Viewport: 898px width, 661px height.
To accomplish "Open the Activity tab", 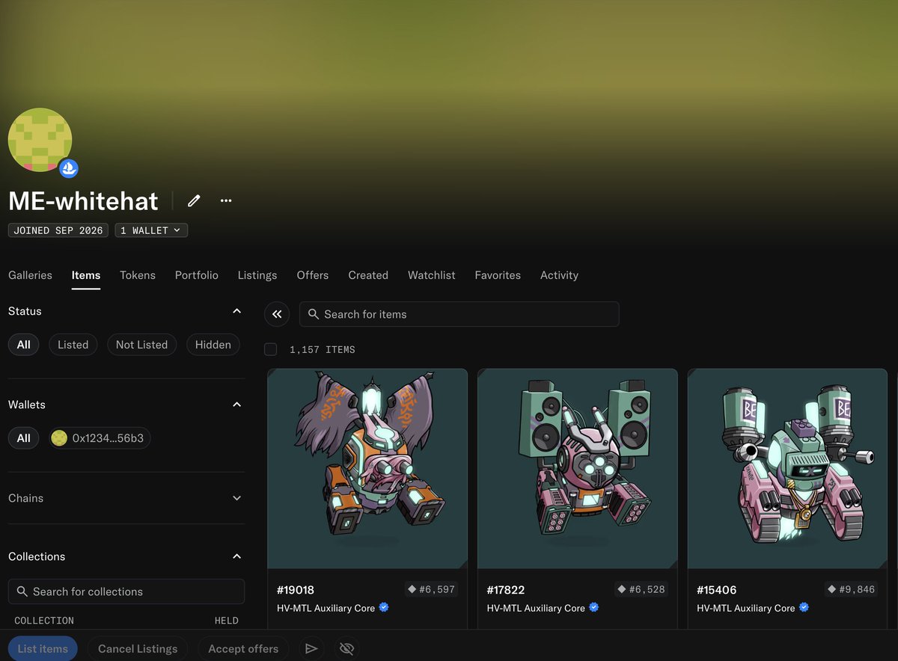I will pyautogui.click(x=560, y=275).
